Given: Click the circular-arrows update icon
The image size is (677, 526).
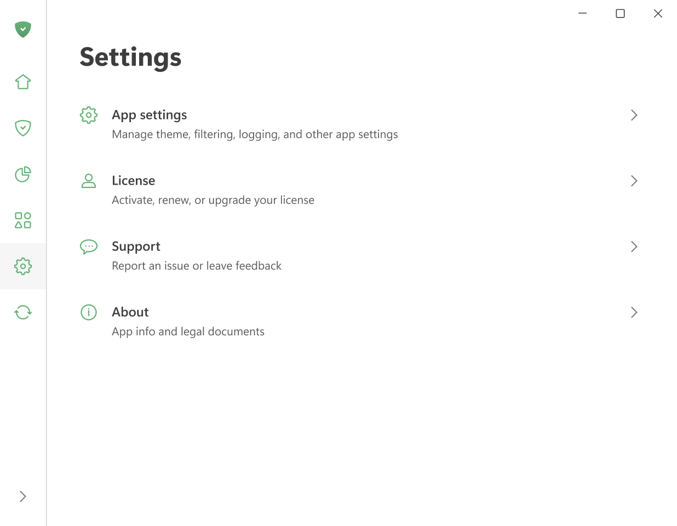Looking at the screenshot, I should coord(23,312).
